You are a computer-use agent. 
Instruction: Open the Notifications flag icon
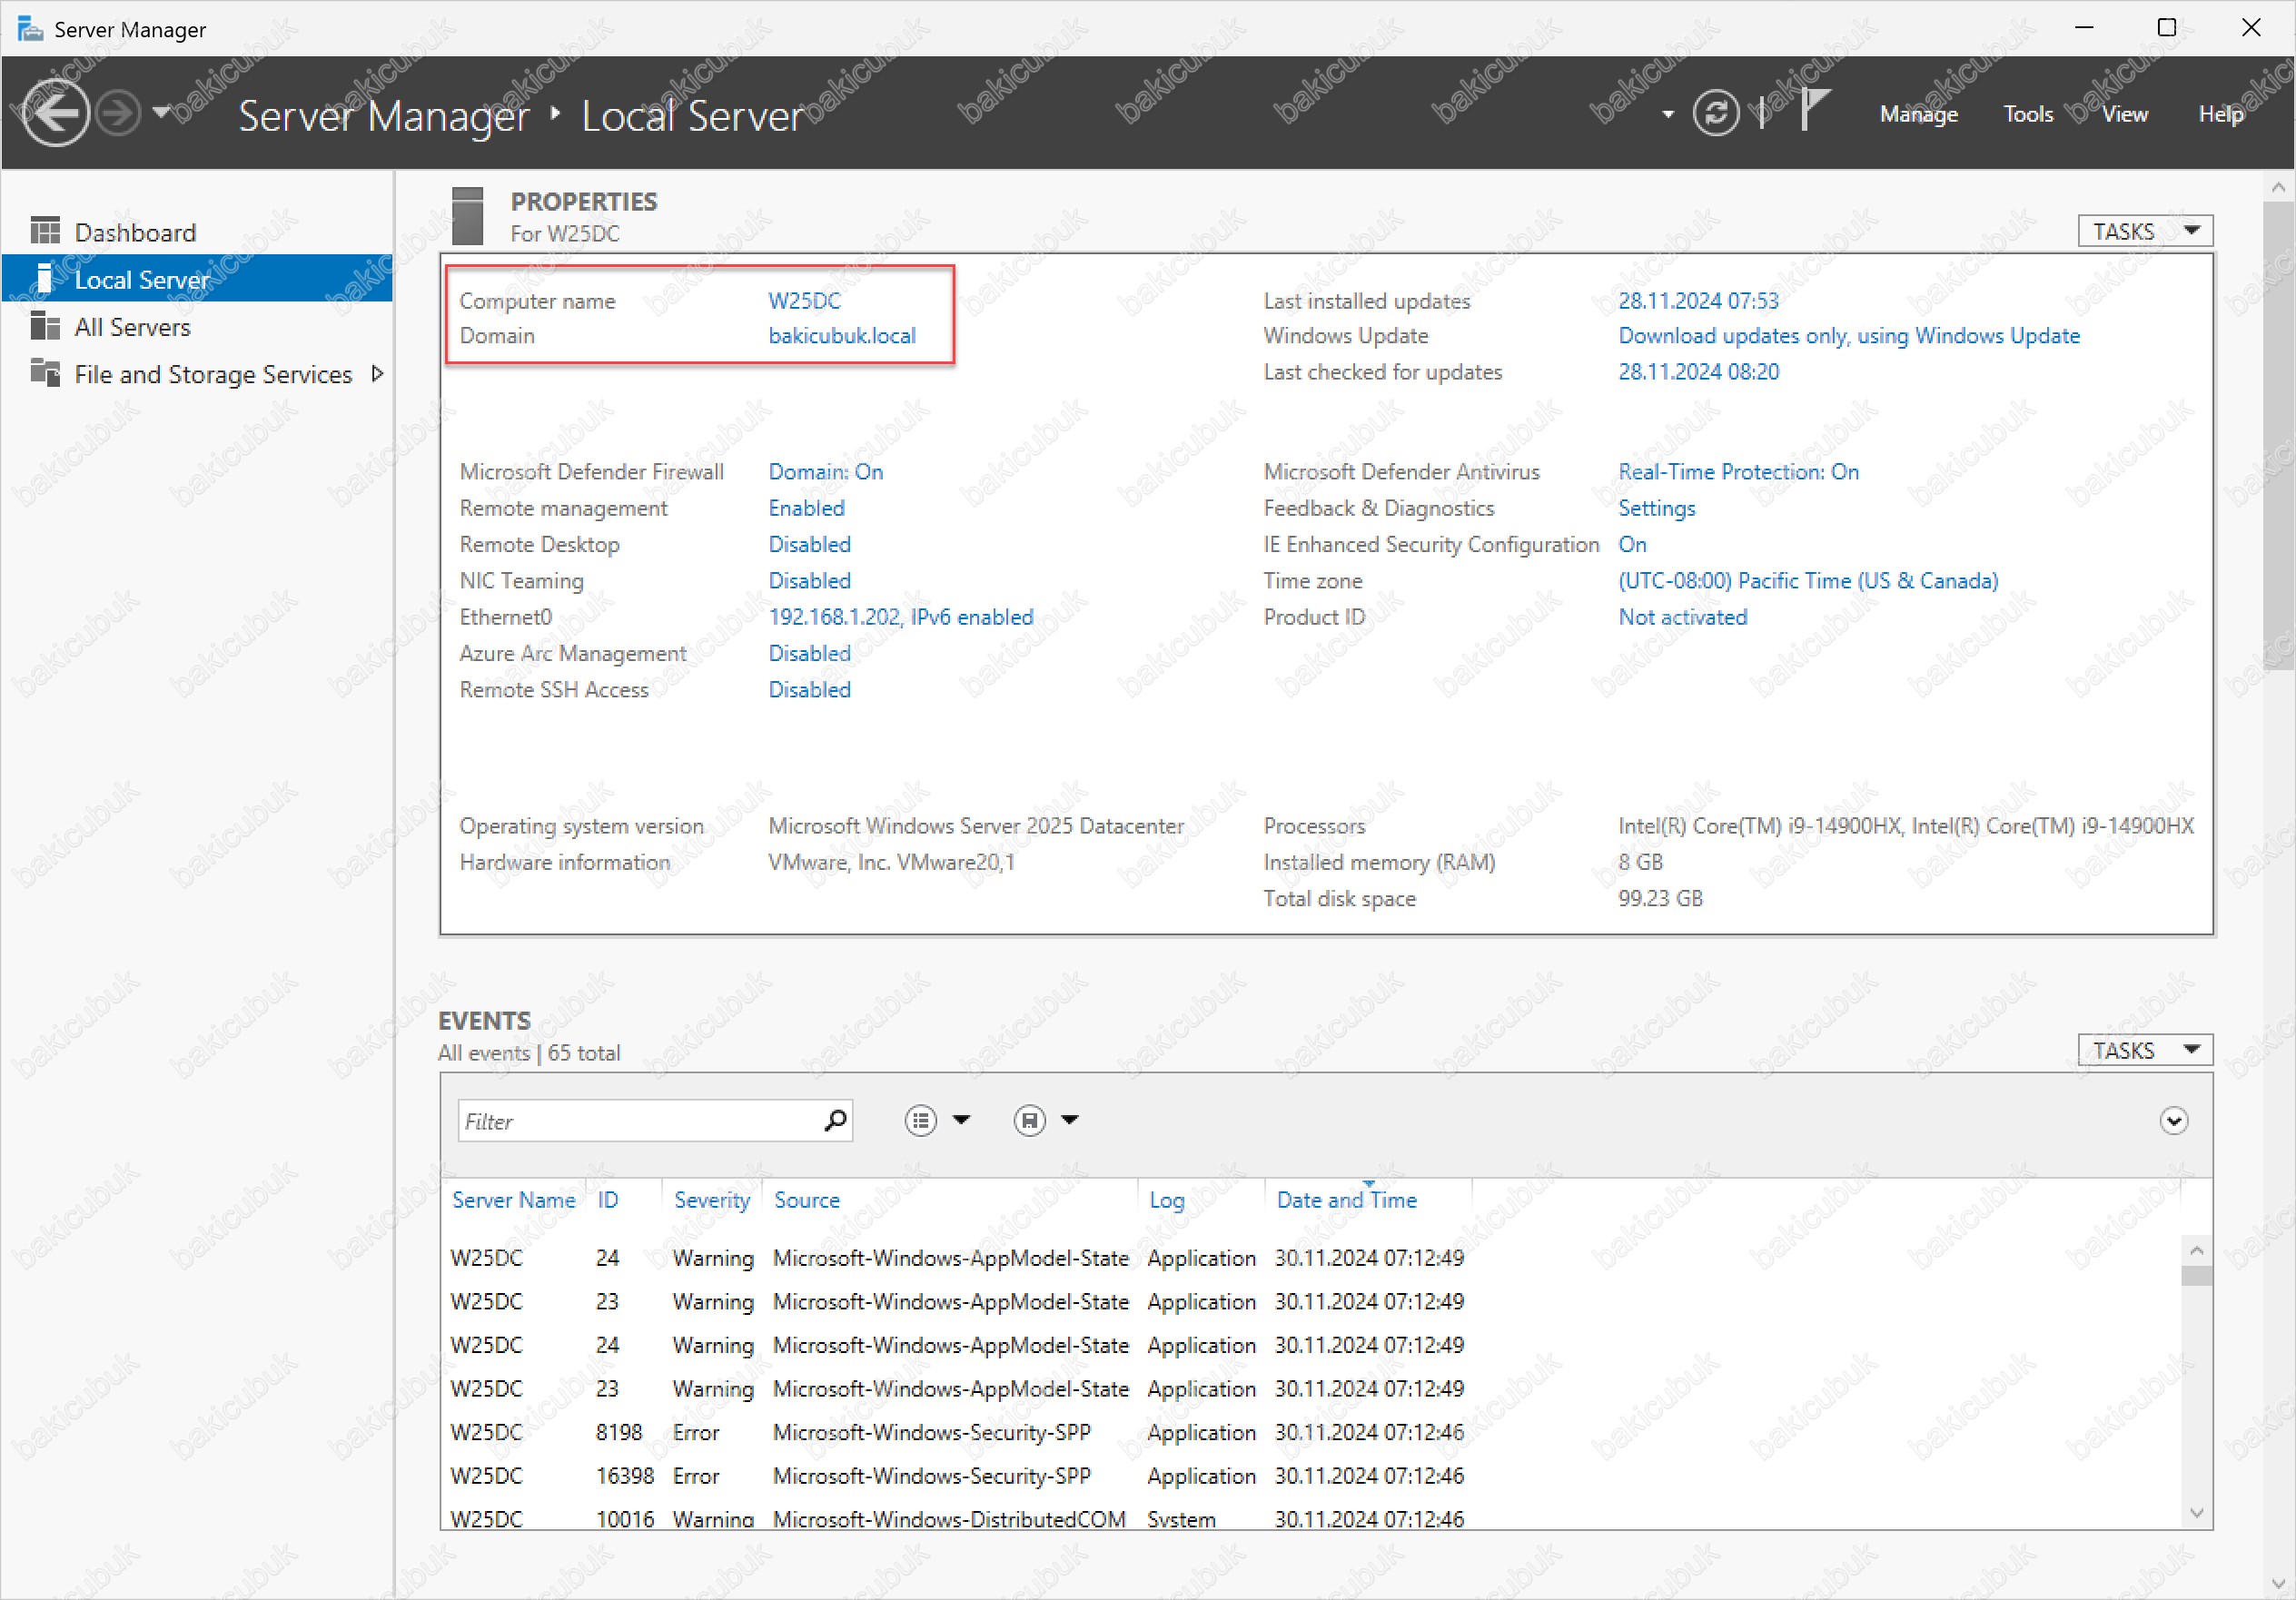[x=1814, y=110]
